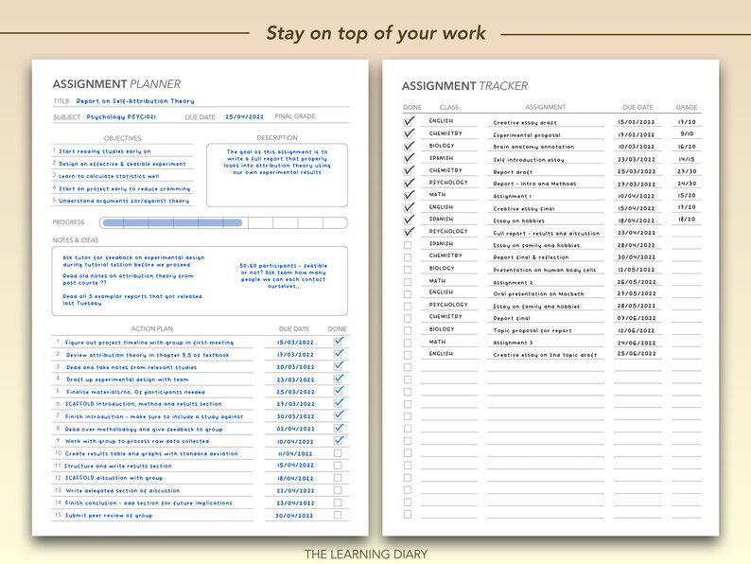Image resolution: width=751 pixels, height=564 pixels.
Task: Click objective 'Understand arguments for/against theory'
Action: click(x=124, y=201)
